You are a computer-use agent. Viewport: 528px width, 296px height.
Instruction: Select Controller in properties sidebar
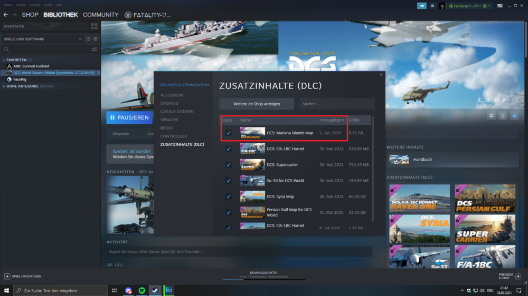pos(173,136)
